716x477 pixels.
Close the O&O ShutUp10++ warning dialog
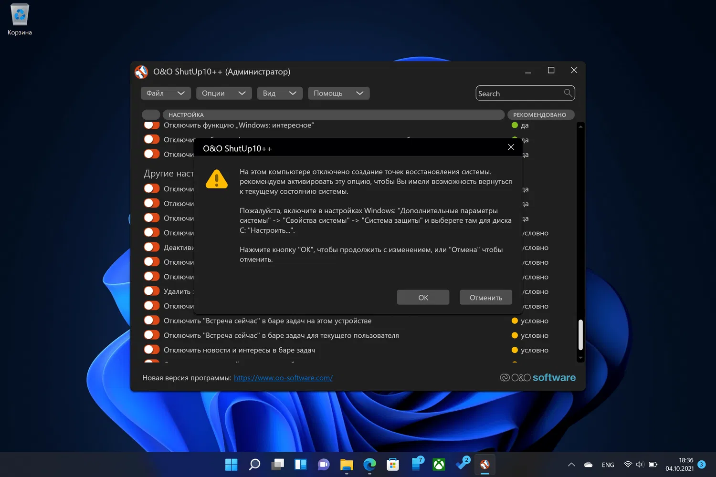511,147
